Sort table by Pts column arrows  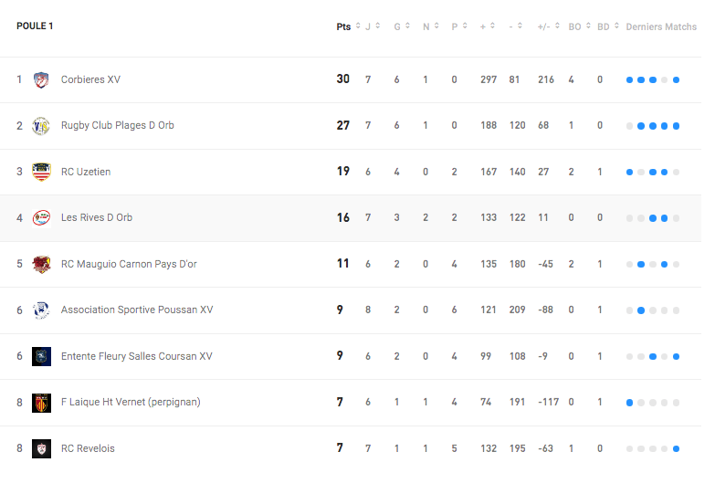[358, 26]
